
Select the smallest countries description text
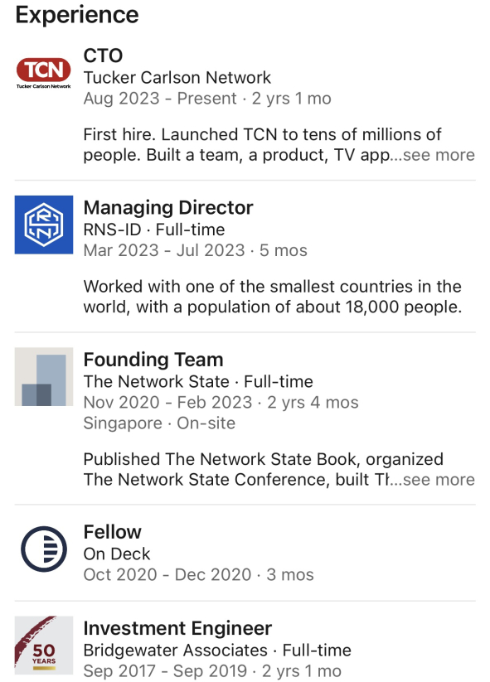273,297
